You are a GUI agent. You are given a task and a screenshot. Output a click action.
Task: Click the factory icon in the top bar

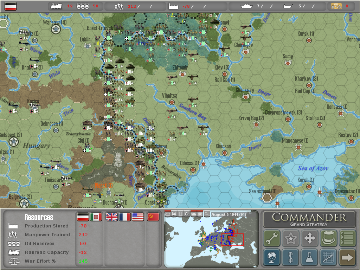pyautogui.click(x=173, y=6)
